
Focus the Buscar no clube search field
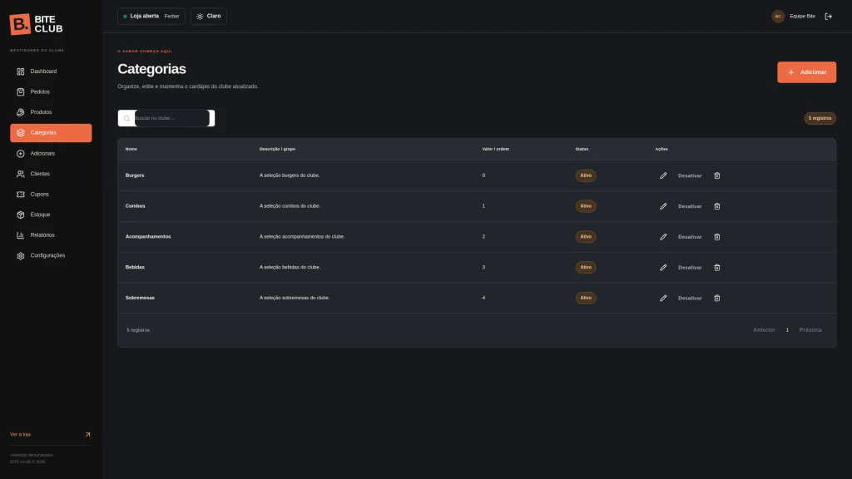click(171, 118)
